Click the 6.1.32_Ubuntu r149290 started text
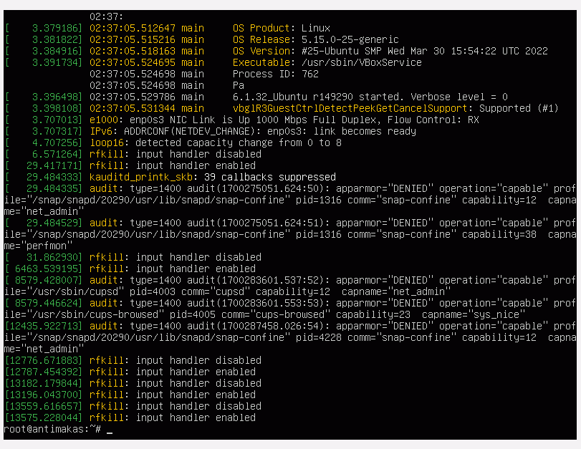This screenshot has width=581, height=449. 318,97
